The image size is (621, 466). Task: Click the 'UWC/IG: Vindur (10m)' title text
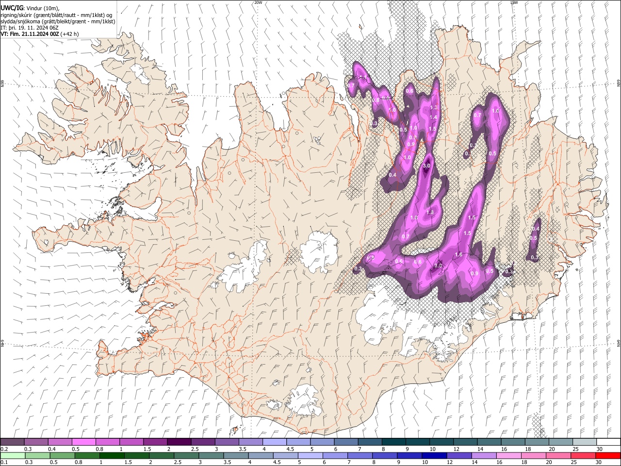[30, 8]
